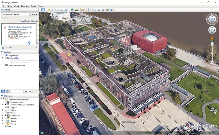Click the ruler measurement tool

coord(89,10)
